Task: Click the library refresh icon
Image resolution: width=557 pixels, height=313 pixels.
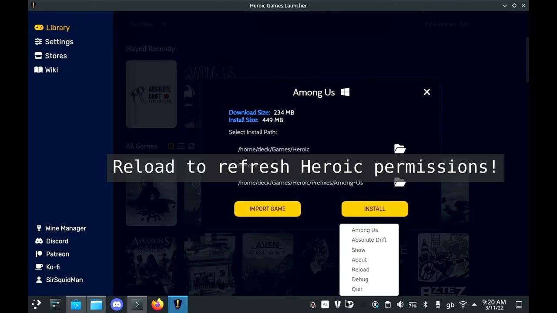Action: coord(191,146)
